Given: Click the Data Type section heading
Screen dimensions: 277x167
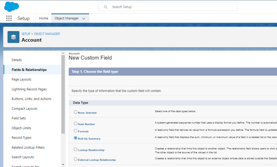Looking at the screenshot, I should 81,103.
